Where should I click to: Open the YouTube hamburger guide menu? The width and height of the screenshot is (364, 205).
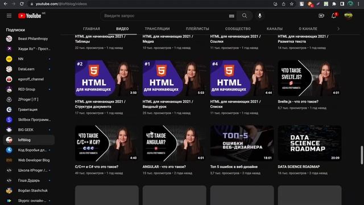click(9, 15)
